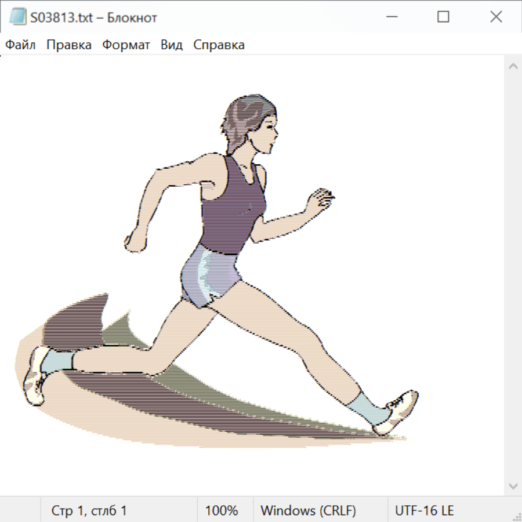
Task: Minimize the Блокнот window
Action: 390,17
